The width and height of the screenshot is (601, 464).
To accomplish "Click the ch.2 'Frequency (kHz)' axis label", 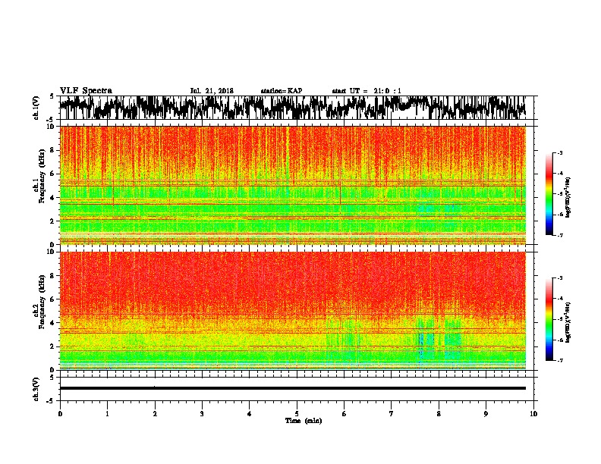I will 42,302.
